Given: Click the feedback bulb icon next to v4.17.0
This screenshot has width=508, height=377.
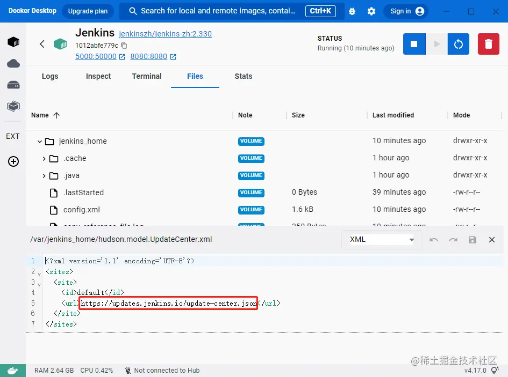Looking at the screenshot, I should tap(495, 370).
